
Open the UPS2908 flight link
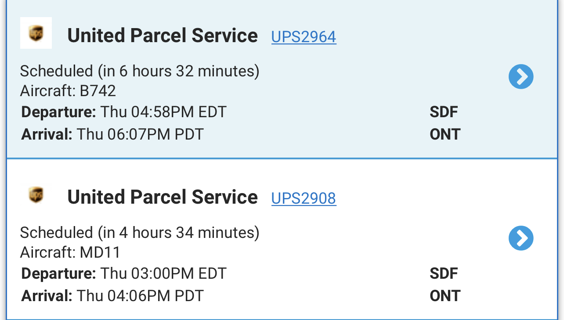[x=304, y=198]
